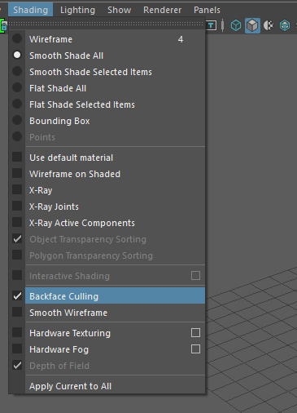The image size is (297, 413).
Task: Click the green lock camera icon
Action: point(3,26)
